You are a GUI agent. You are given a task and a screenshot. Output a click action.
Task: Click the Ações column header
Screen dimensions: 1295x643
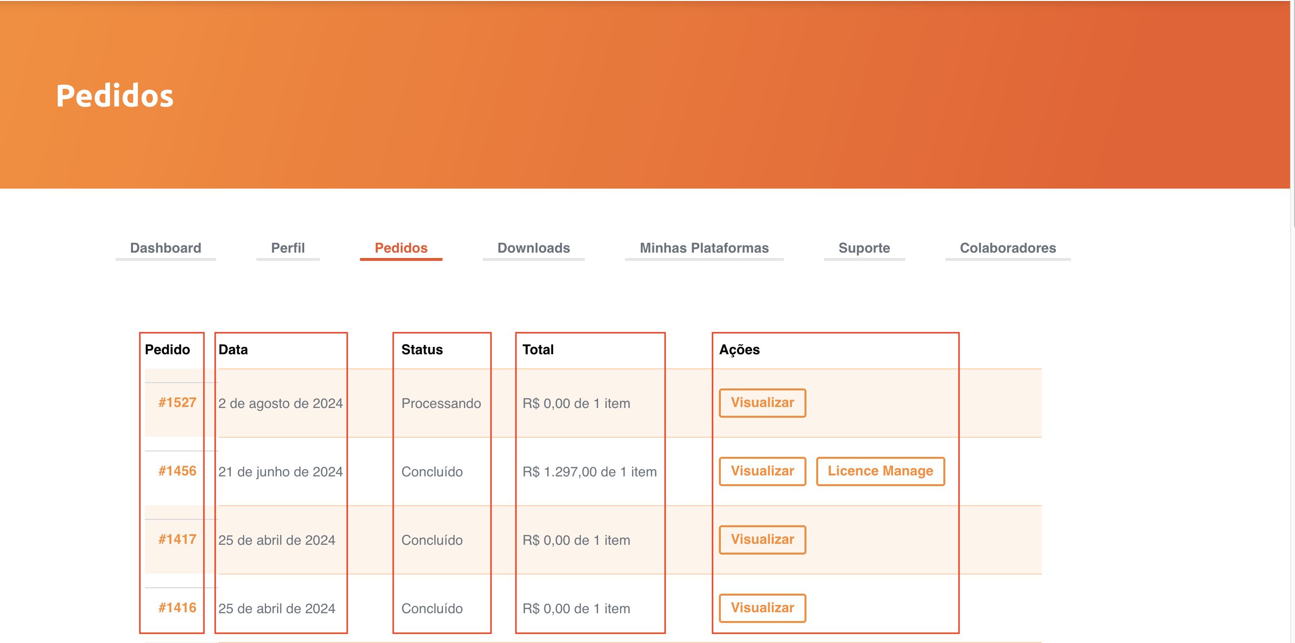point(739,349)
